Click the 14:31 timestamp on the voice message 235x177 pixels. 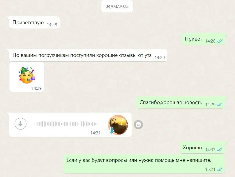(x=95, y=133)
